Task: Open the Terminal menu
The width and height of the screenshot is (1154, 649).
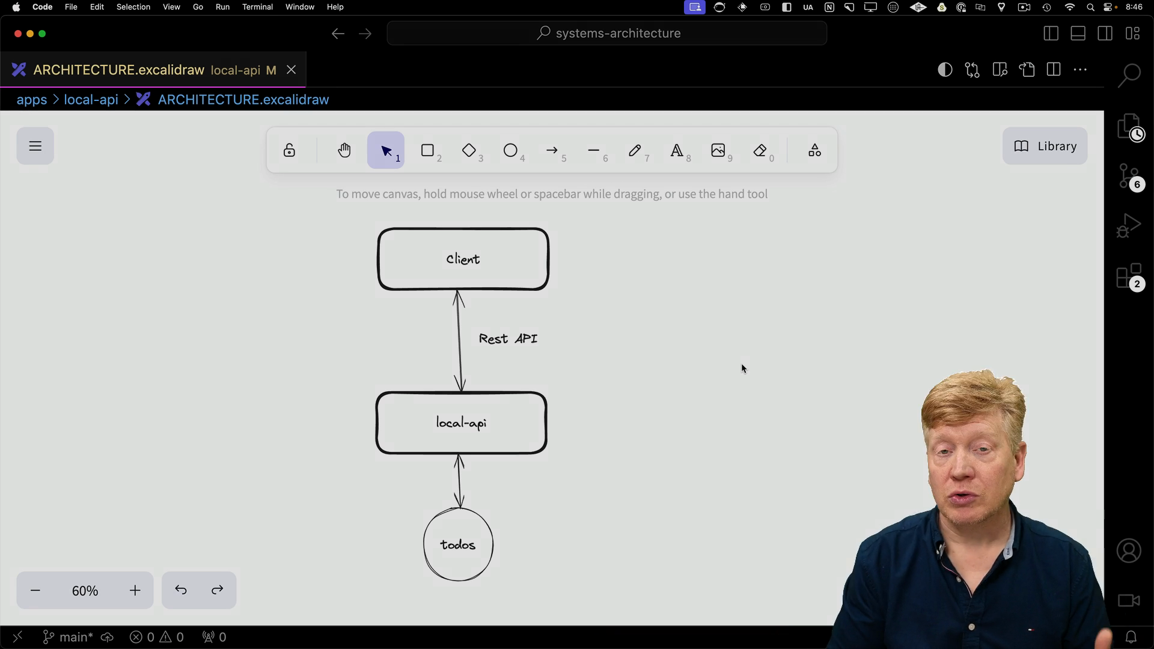Action: [x=257, y=7]
